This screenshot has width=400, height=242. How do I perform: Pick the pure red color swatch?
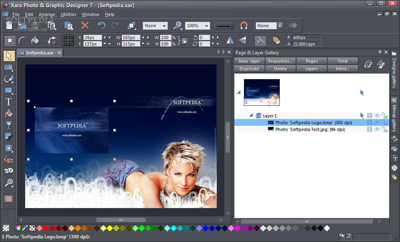click(46, 228)
